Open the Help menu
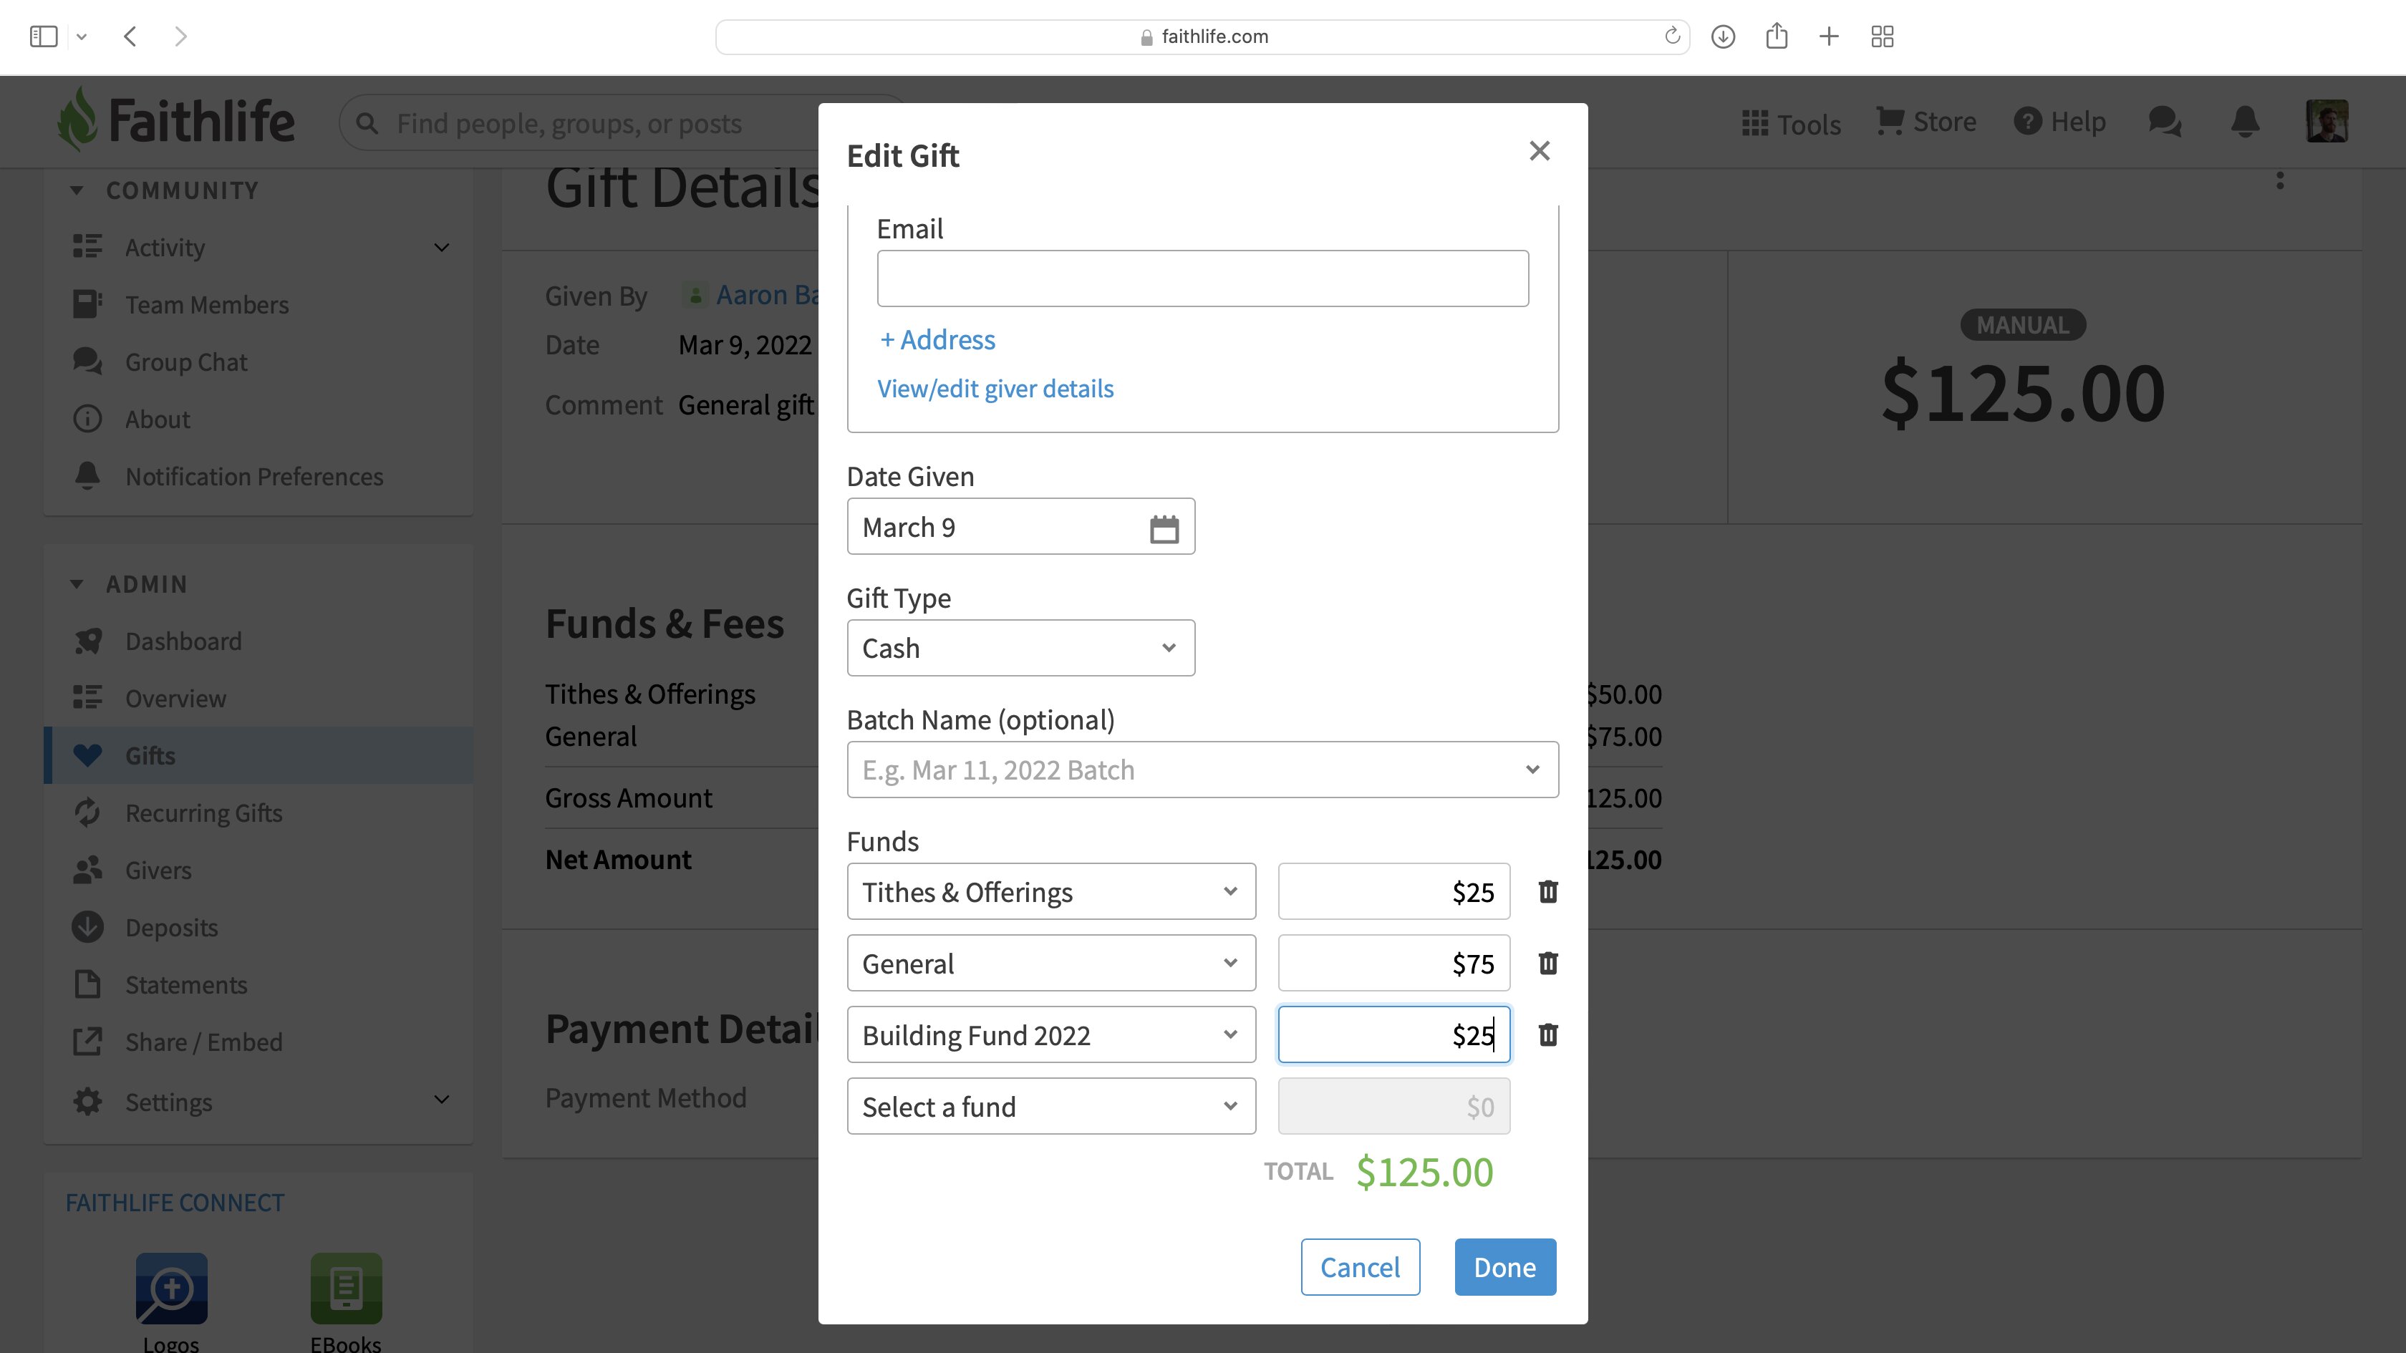2406x1353 pixels. [2059, 122]
